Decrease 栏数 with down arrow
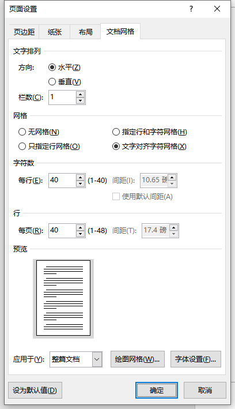The height and width of the screenshot is (409, 235). click(x=81, y=101)
